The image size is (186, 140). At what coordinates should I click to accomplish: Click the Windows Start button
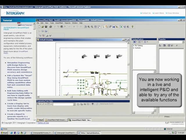(x=4, y=133)
